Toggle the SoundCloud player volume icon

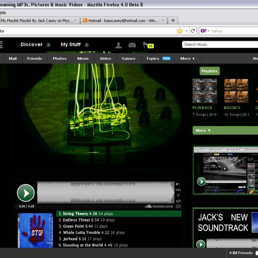pos(178,184)
